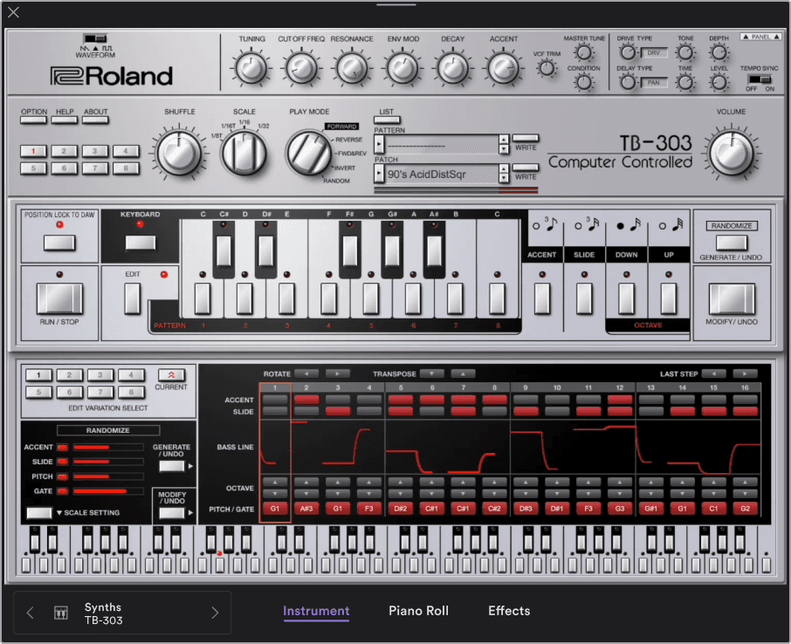The image size is (791, 644).
Task: Click the pattern Write button
Action: click(526, 138)
